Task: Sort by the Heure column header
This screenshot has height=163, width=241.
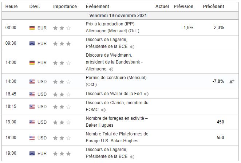Action: tap(11, 7)
